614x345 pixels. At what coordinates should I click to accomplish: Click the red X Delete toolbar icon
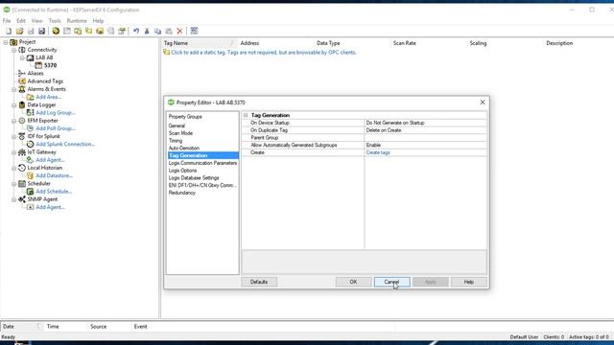point(179,31)
